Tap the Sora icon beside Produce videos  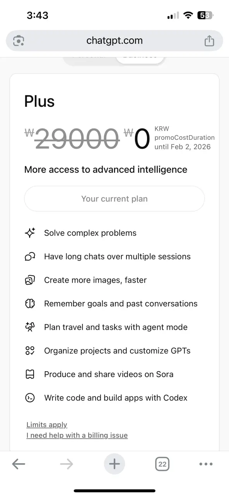pos(30,374)
